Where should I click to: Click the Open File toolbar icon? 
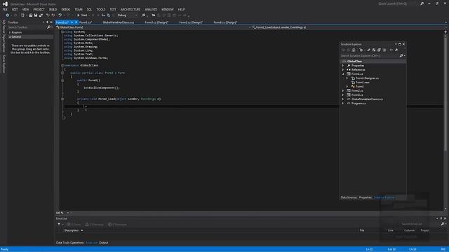point(31,15)
